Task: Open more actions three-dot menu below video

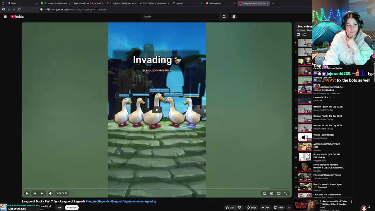Action: (289, 207)
